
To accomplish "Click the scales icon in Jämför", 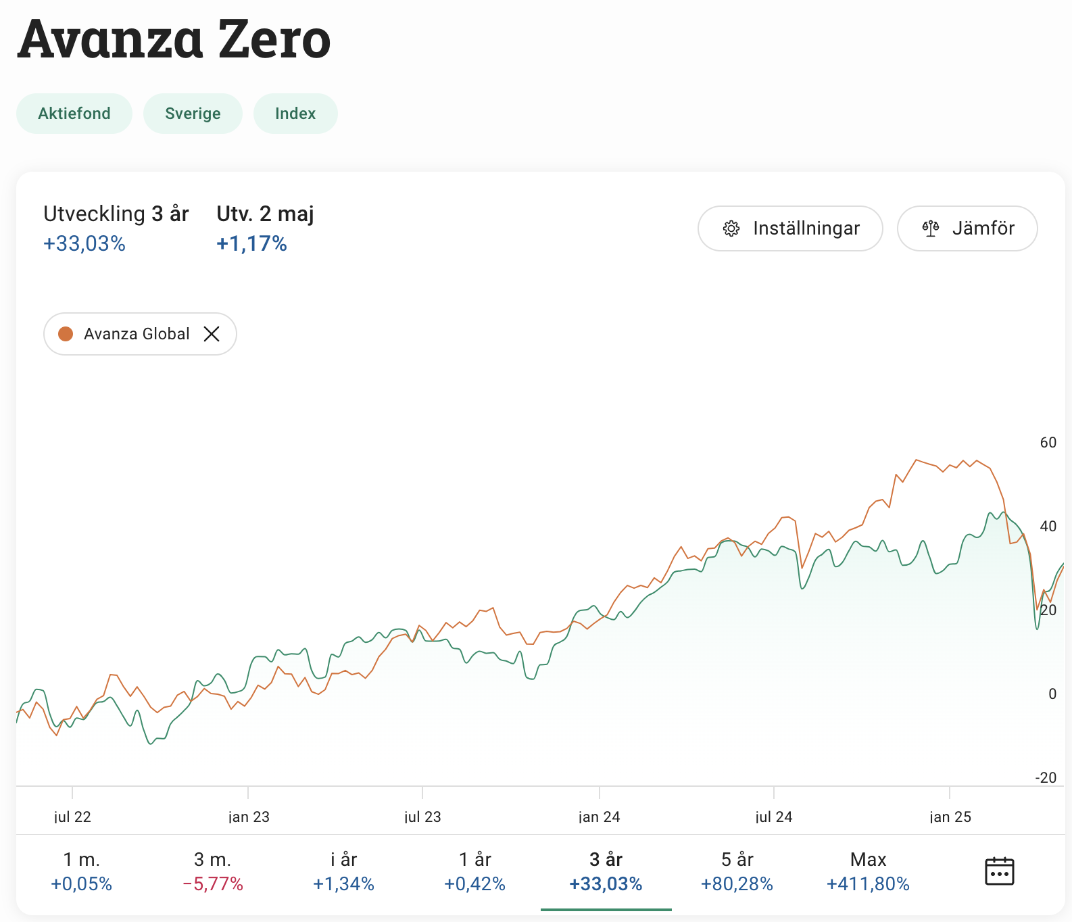I will click(x=931, y=228).
